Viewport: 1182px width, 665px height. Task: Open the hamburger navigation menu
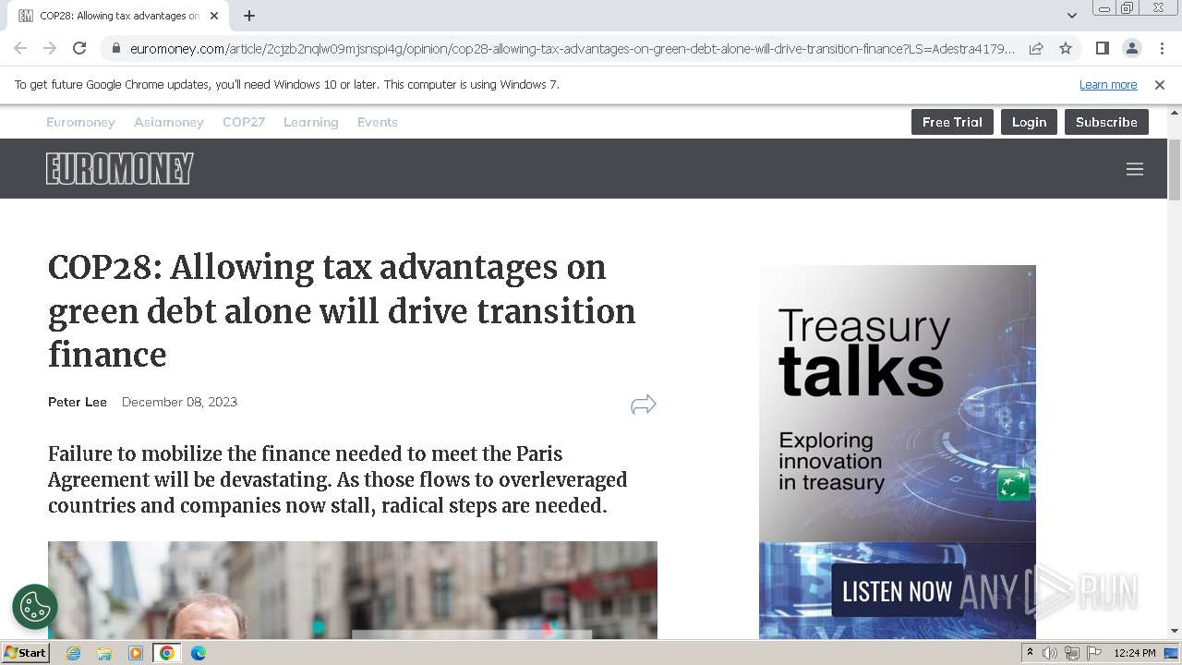tap(1135, 169)
